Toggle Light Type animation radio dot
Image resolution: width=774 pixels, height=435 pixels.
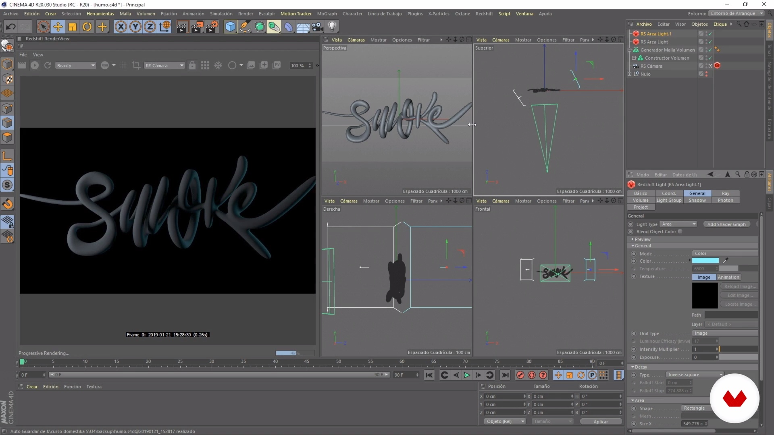click(631, 224)
